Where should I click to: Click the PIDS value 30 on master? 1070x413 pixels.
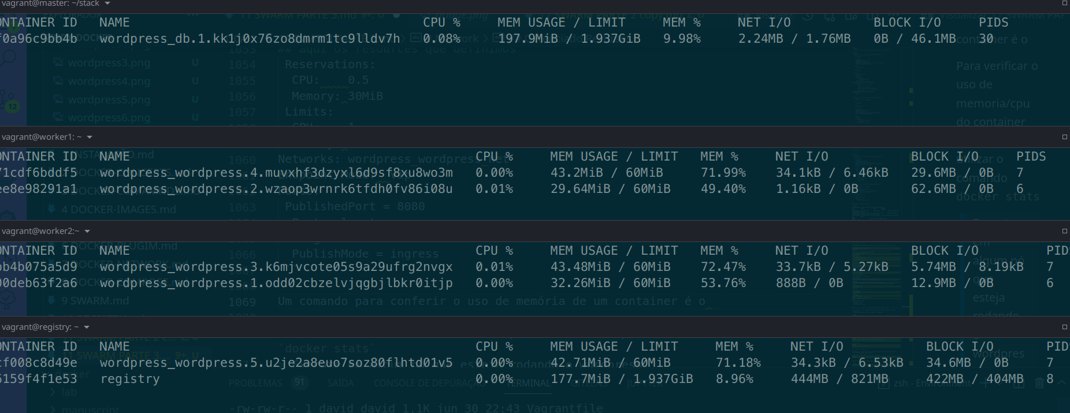click(x=986, y=39)
